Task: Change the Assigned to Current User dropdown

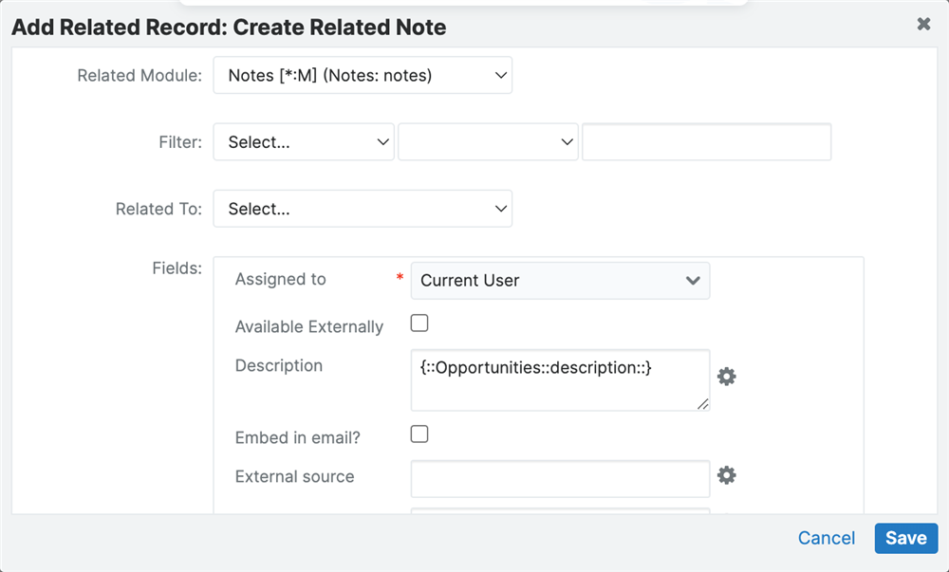Action: point(560,281)
